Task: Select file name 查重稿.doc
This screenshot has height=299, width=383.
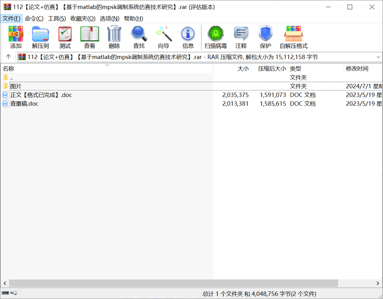Action: [24, 103]
